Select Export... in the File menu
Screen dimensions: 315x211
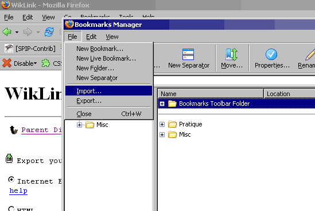tap(108, 101)
